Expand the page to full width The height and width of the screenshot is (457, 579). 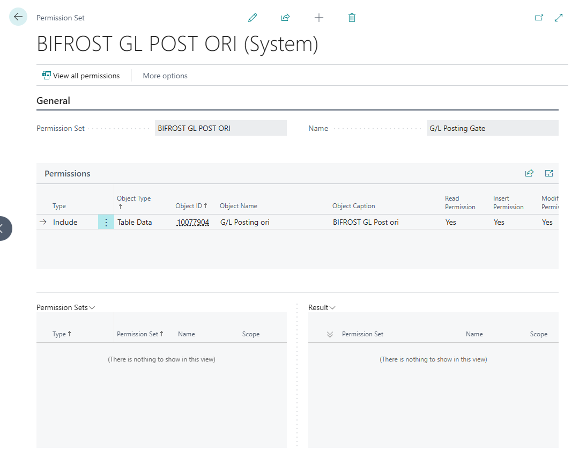point(559,17)
